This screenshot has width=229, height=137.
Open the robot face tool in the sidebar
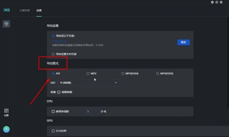(6, 24)
